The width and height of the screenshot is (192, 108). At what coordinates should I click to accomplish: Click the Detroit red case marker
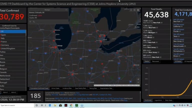click(x=101, y=41)
